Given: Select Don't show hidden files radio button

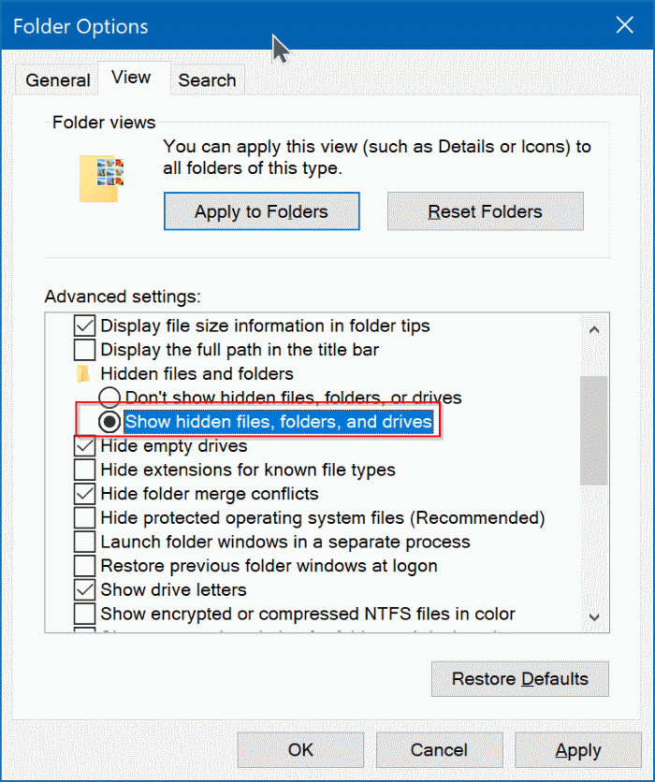Looking at the screenshot, I should [x=109, y=398].
